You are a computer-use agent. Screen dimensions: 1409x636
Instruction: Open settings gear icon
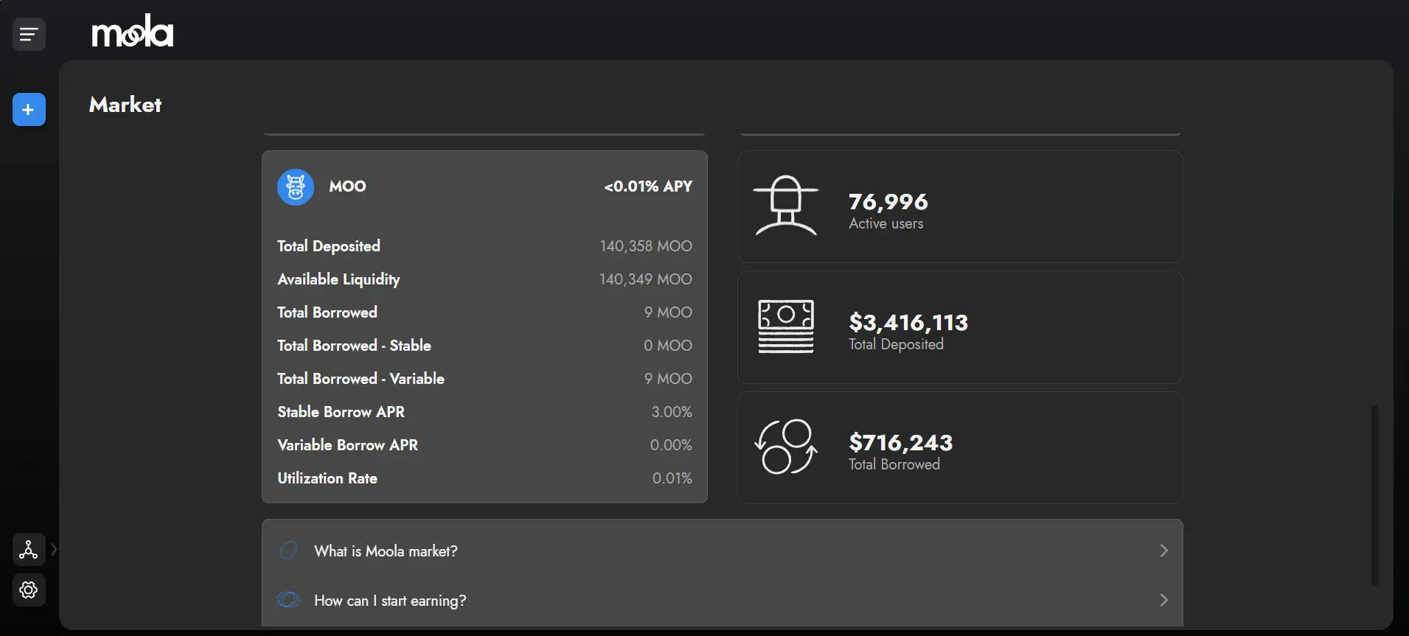(29, 590)
